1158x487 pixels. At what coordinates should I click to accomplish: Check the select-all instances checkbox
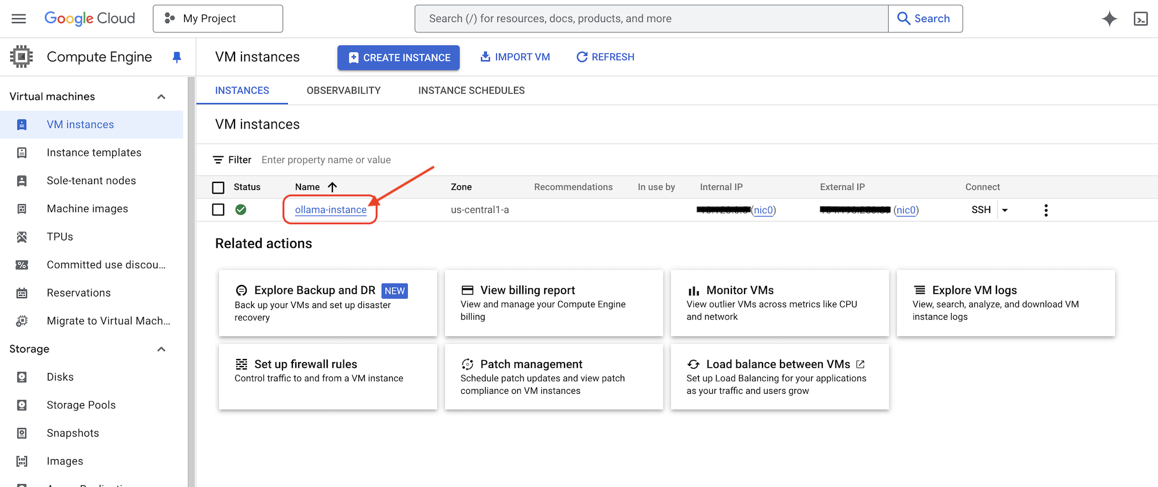[218, 188]
